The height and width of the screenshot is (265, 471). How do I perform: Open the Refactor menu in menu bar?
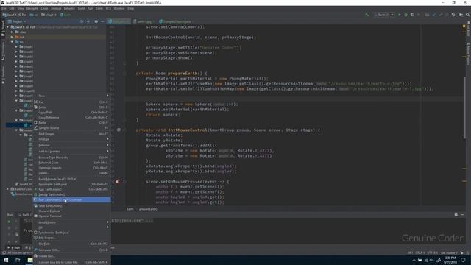(69, 8)
